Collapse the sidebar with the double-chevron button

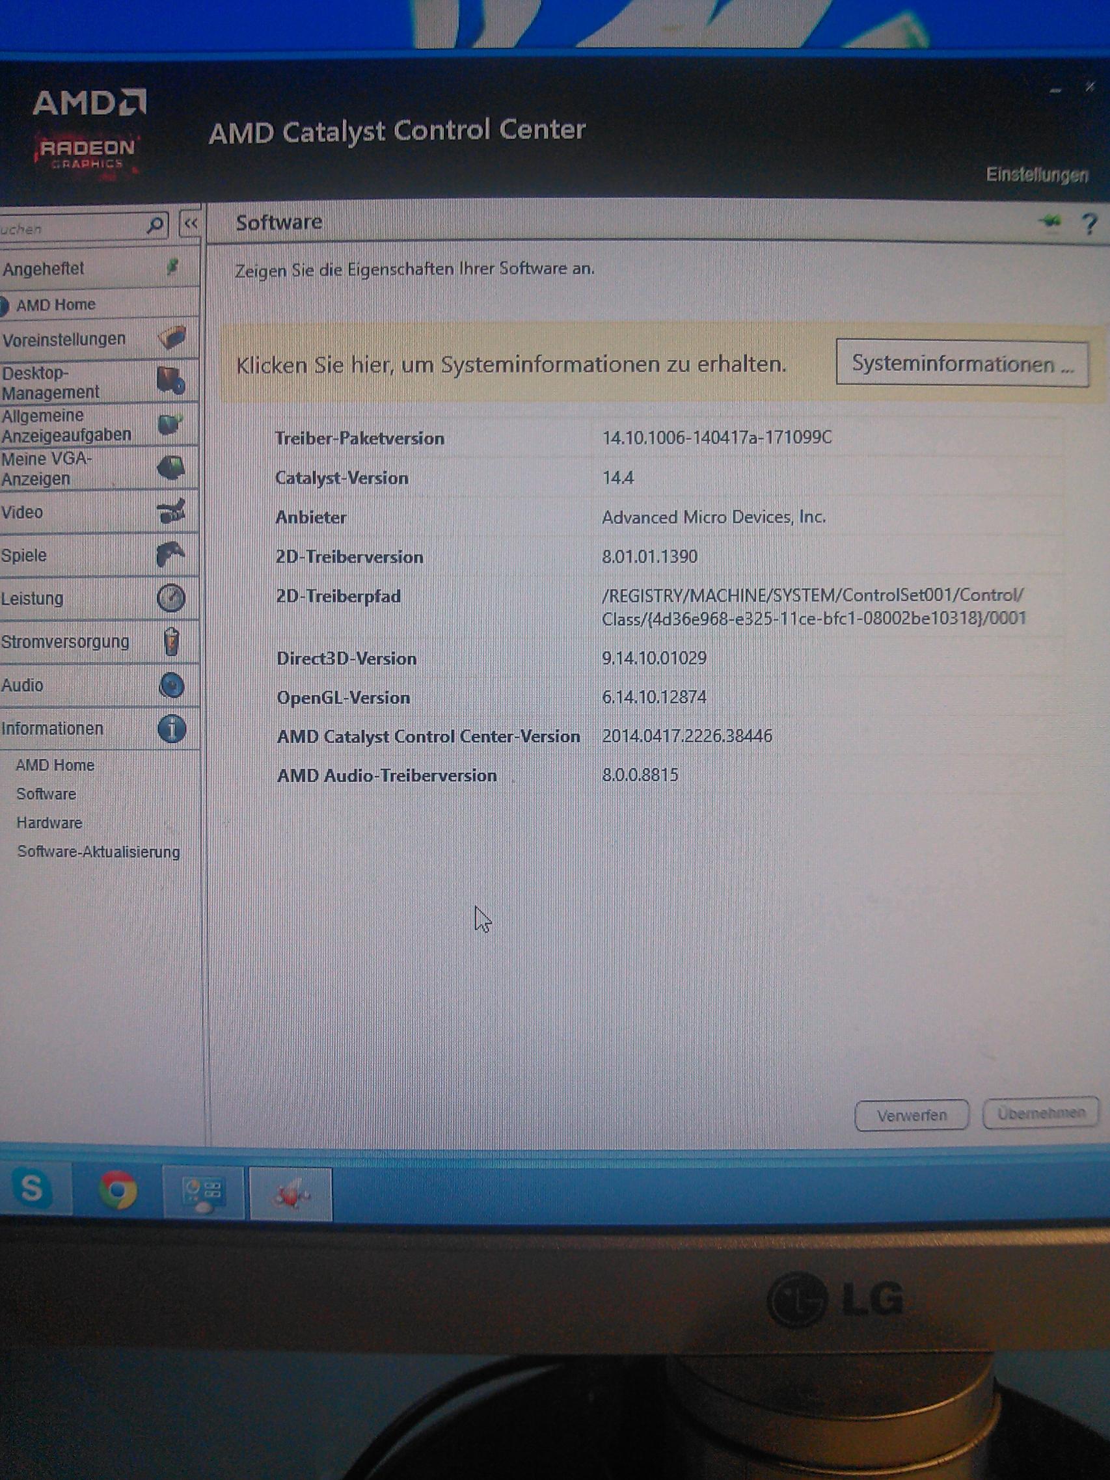click(x=191, y=224)
